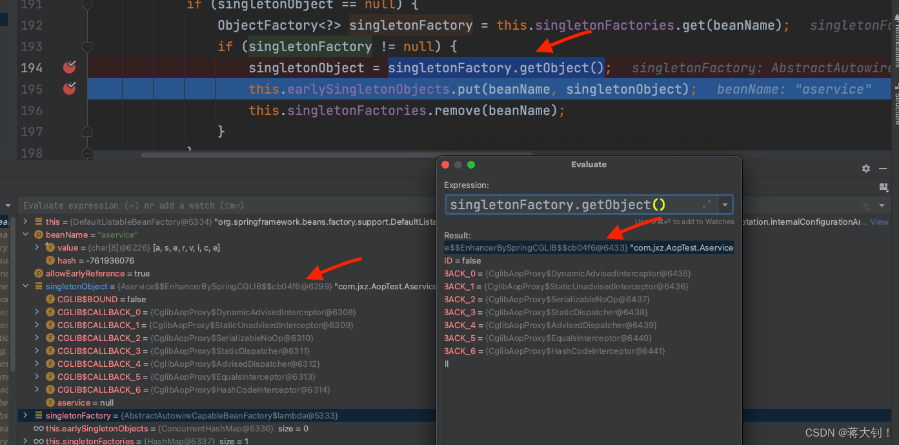Viewport: 899px width, 445px height.
Task: Collapse the singletonObject variable node
Action: coord(26,286)
